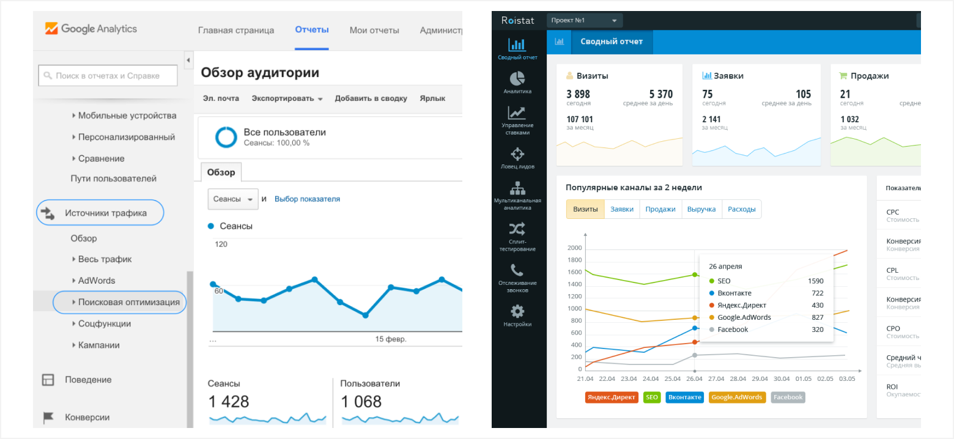Open the Проект №1 dropdown

pyautogui.click(x=584, y=20)
